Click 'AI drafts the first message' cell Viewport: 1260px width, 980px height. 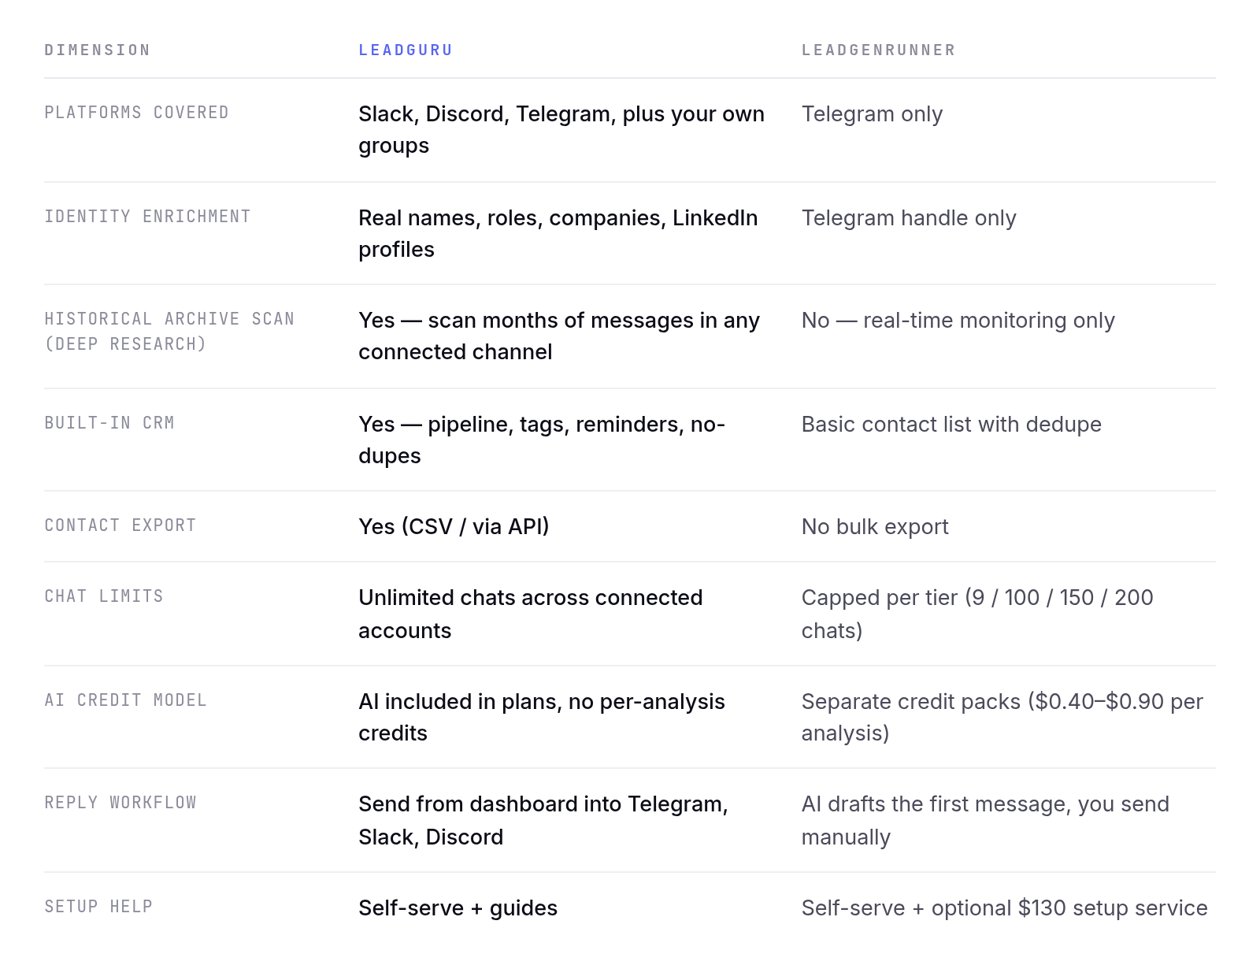pyautogui.click(x=985, y=821)
